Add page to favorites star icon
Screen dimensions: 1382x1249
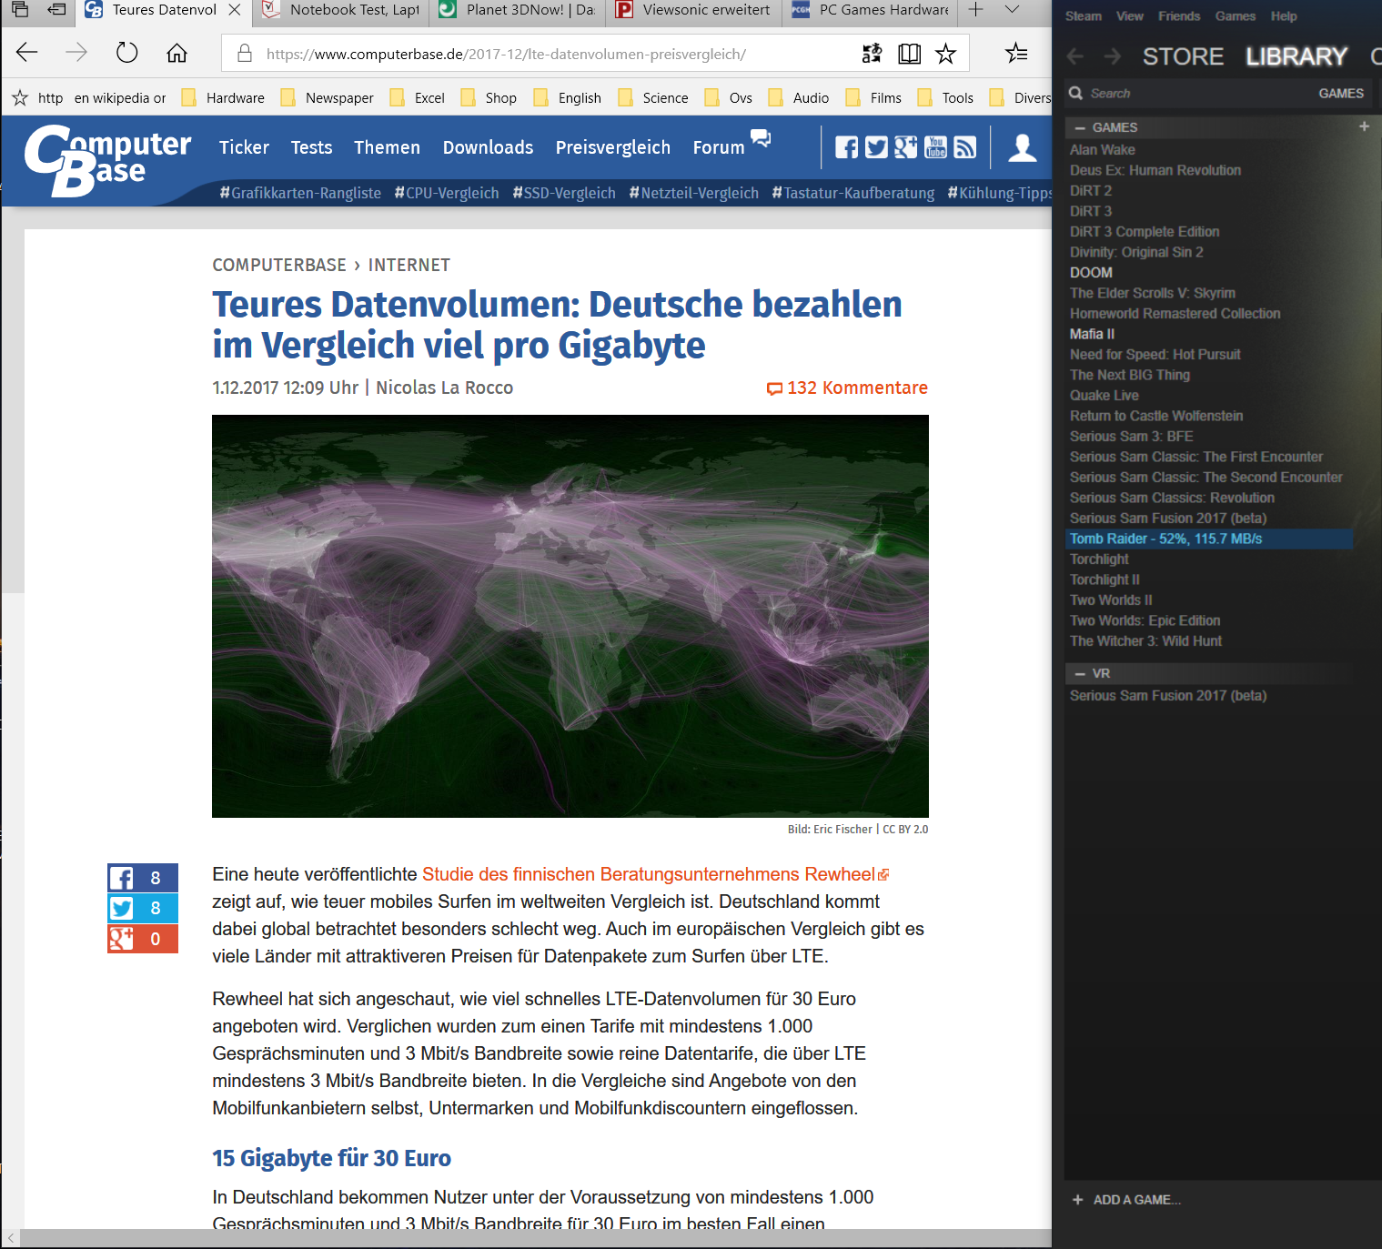[946, 54]
